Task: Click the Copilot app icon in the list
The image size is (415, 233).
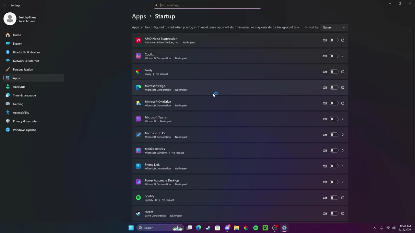Action: pyautogui.click(x=138, y=56)
